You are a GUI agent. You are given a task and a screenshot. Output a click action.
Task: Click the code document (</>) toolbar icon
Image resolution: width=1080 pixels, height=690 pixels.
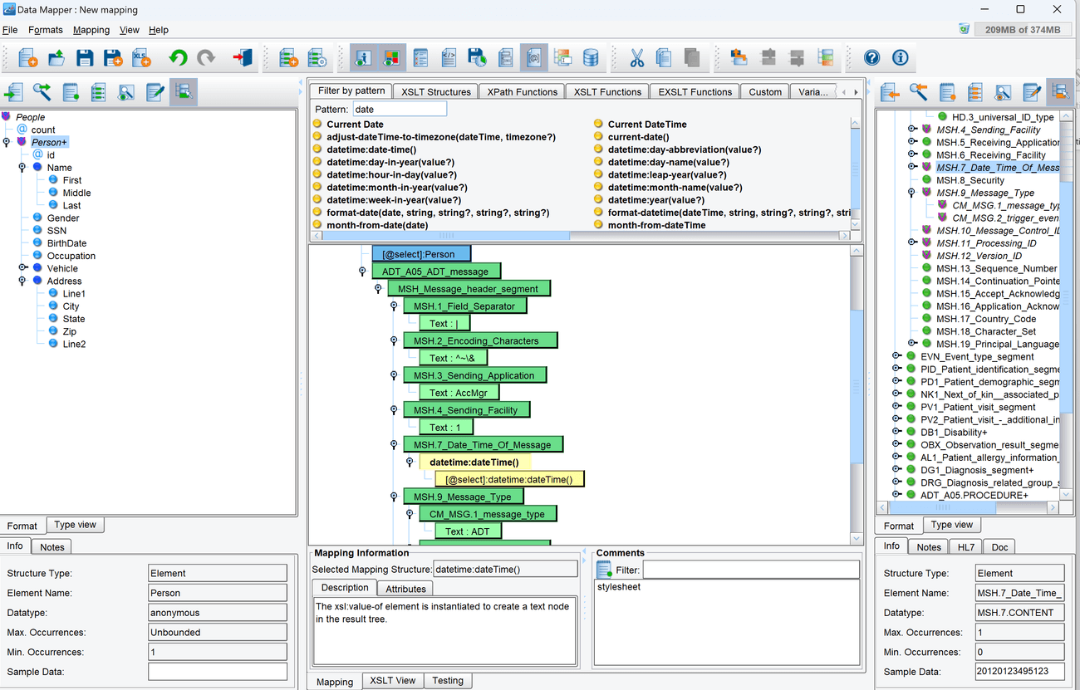[x=449, y=58]
